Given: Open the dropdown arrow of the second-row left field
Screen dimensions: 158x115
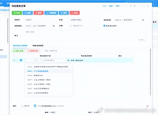Looking at the screenshot, I should coord(54,26).
